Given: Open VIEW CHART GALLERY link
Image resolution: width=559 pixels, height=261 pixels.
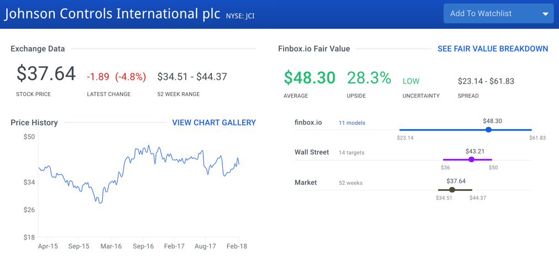Looking at the screenshot, I should click(x=214, y=122).
